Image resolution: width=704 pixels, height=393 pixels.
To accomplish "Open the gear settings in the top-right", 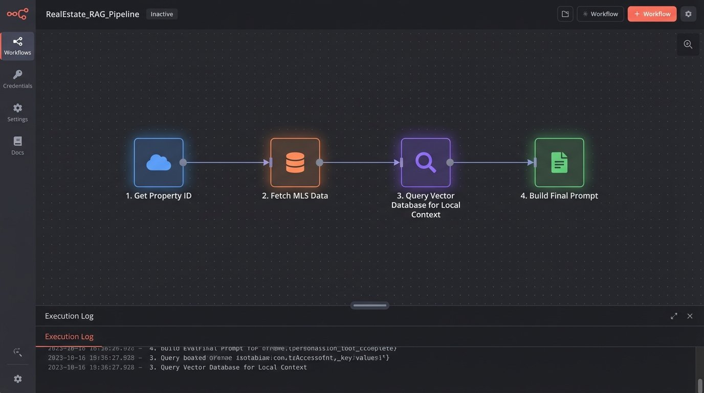I will tap(688, 14).
